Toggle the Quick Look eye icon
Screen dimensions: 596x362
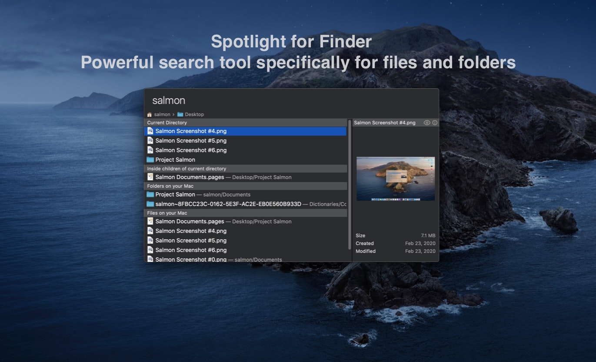[x=427, y=123]
